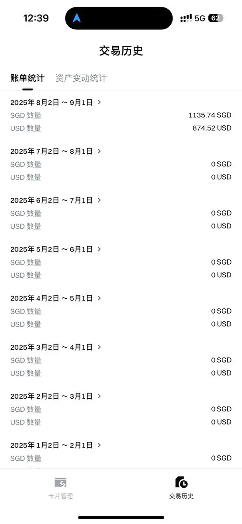Tap the 交易历史 page title
Viewport: 242px width, 524px height.
[x=121, y=51]
